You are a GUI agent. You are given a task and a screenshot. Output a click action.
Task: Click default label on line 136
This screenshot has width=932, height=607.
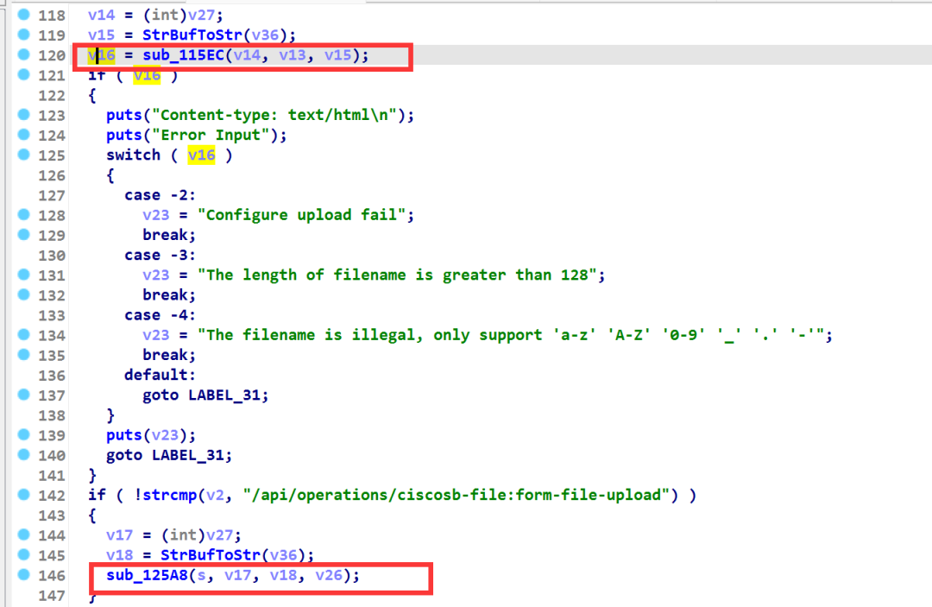[160, 375]
